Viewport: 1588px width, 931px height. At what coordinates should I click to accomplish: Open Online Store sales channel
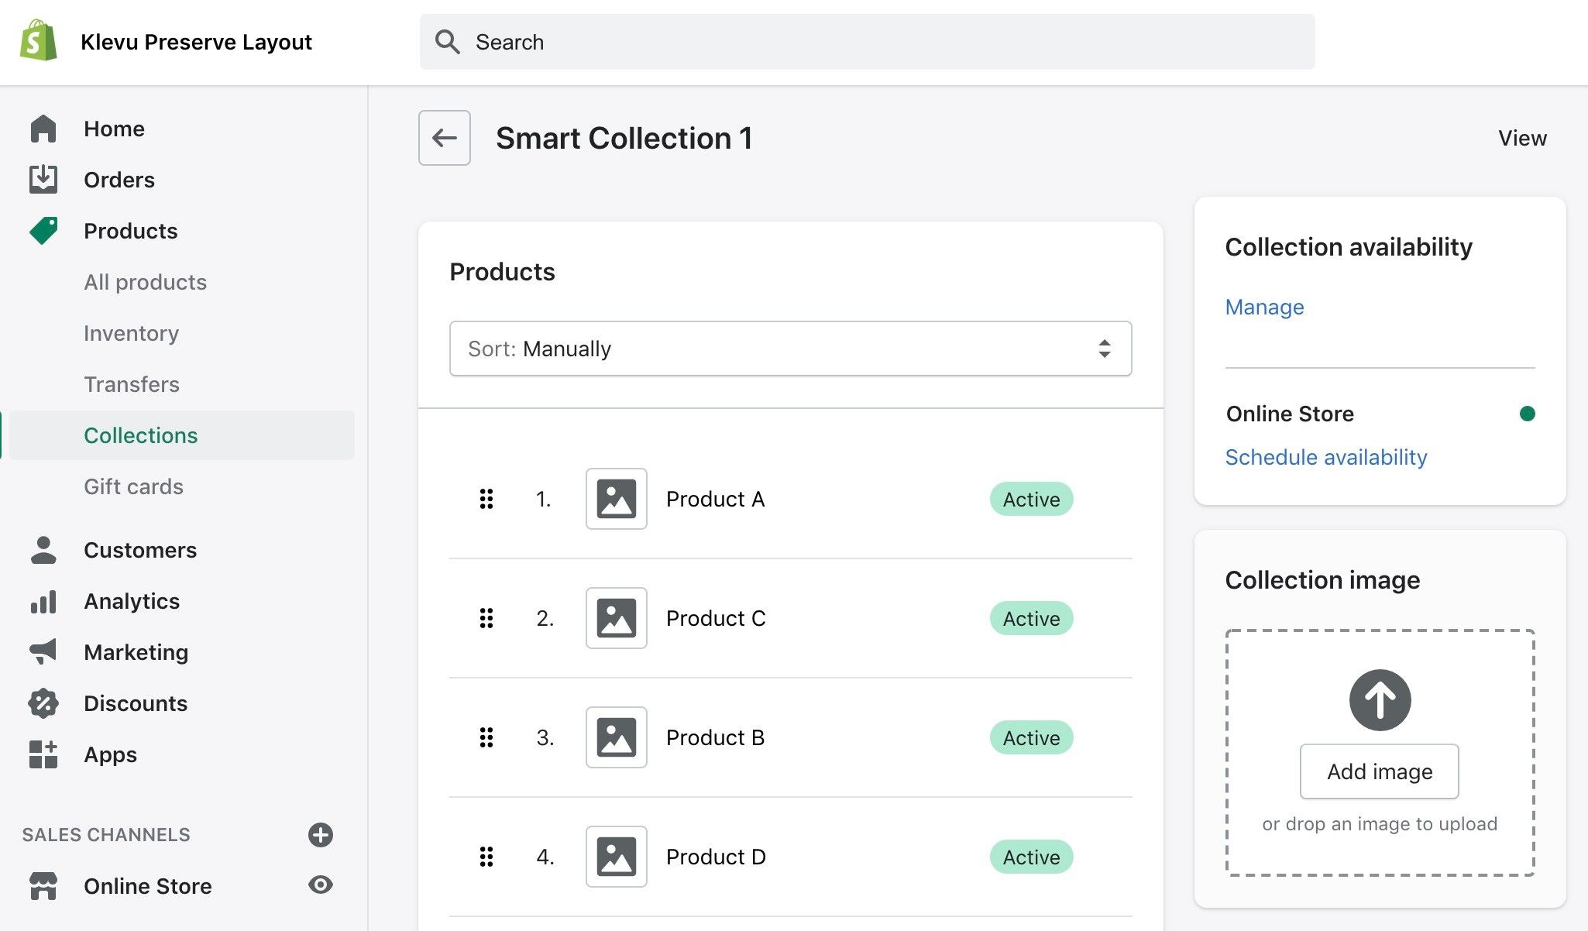(147, 886)
